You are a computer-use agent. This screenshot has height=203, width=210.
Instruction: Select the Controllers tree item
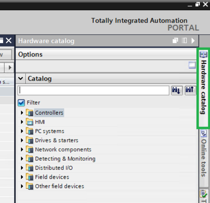coord(49,113)
